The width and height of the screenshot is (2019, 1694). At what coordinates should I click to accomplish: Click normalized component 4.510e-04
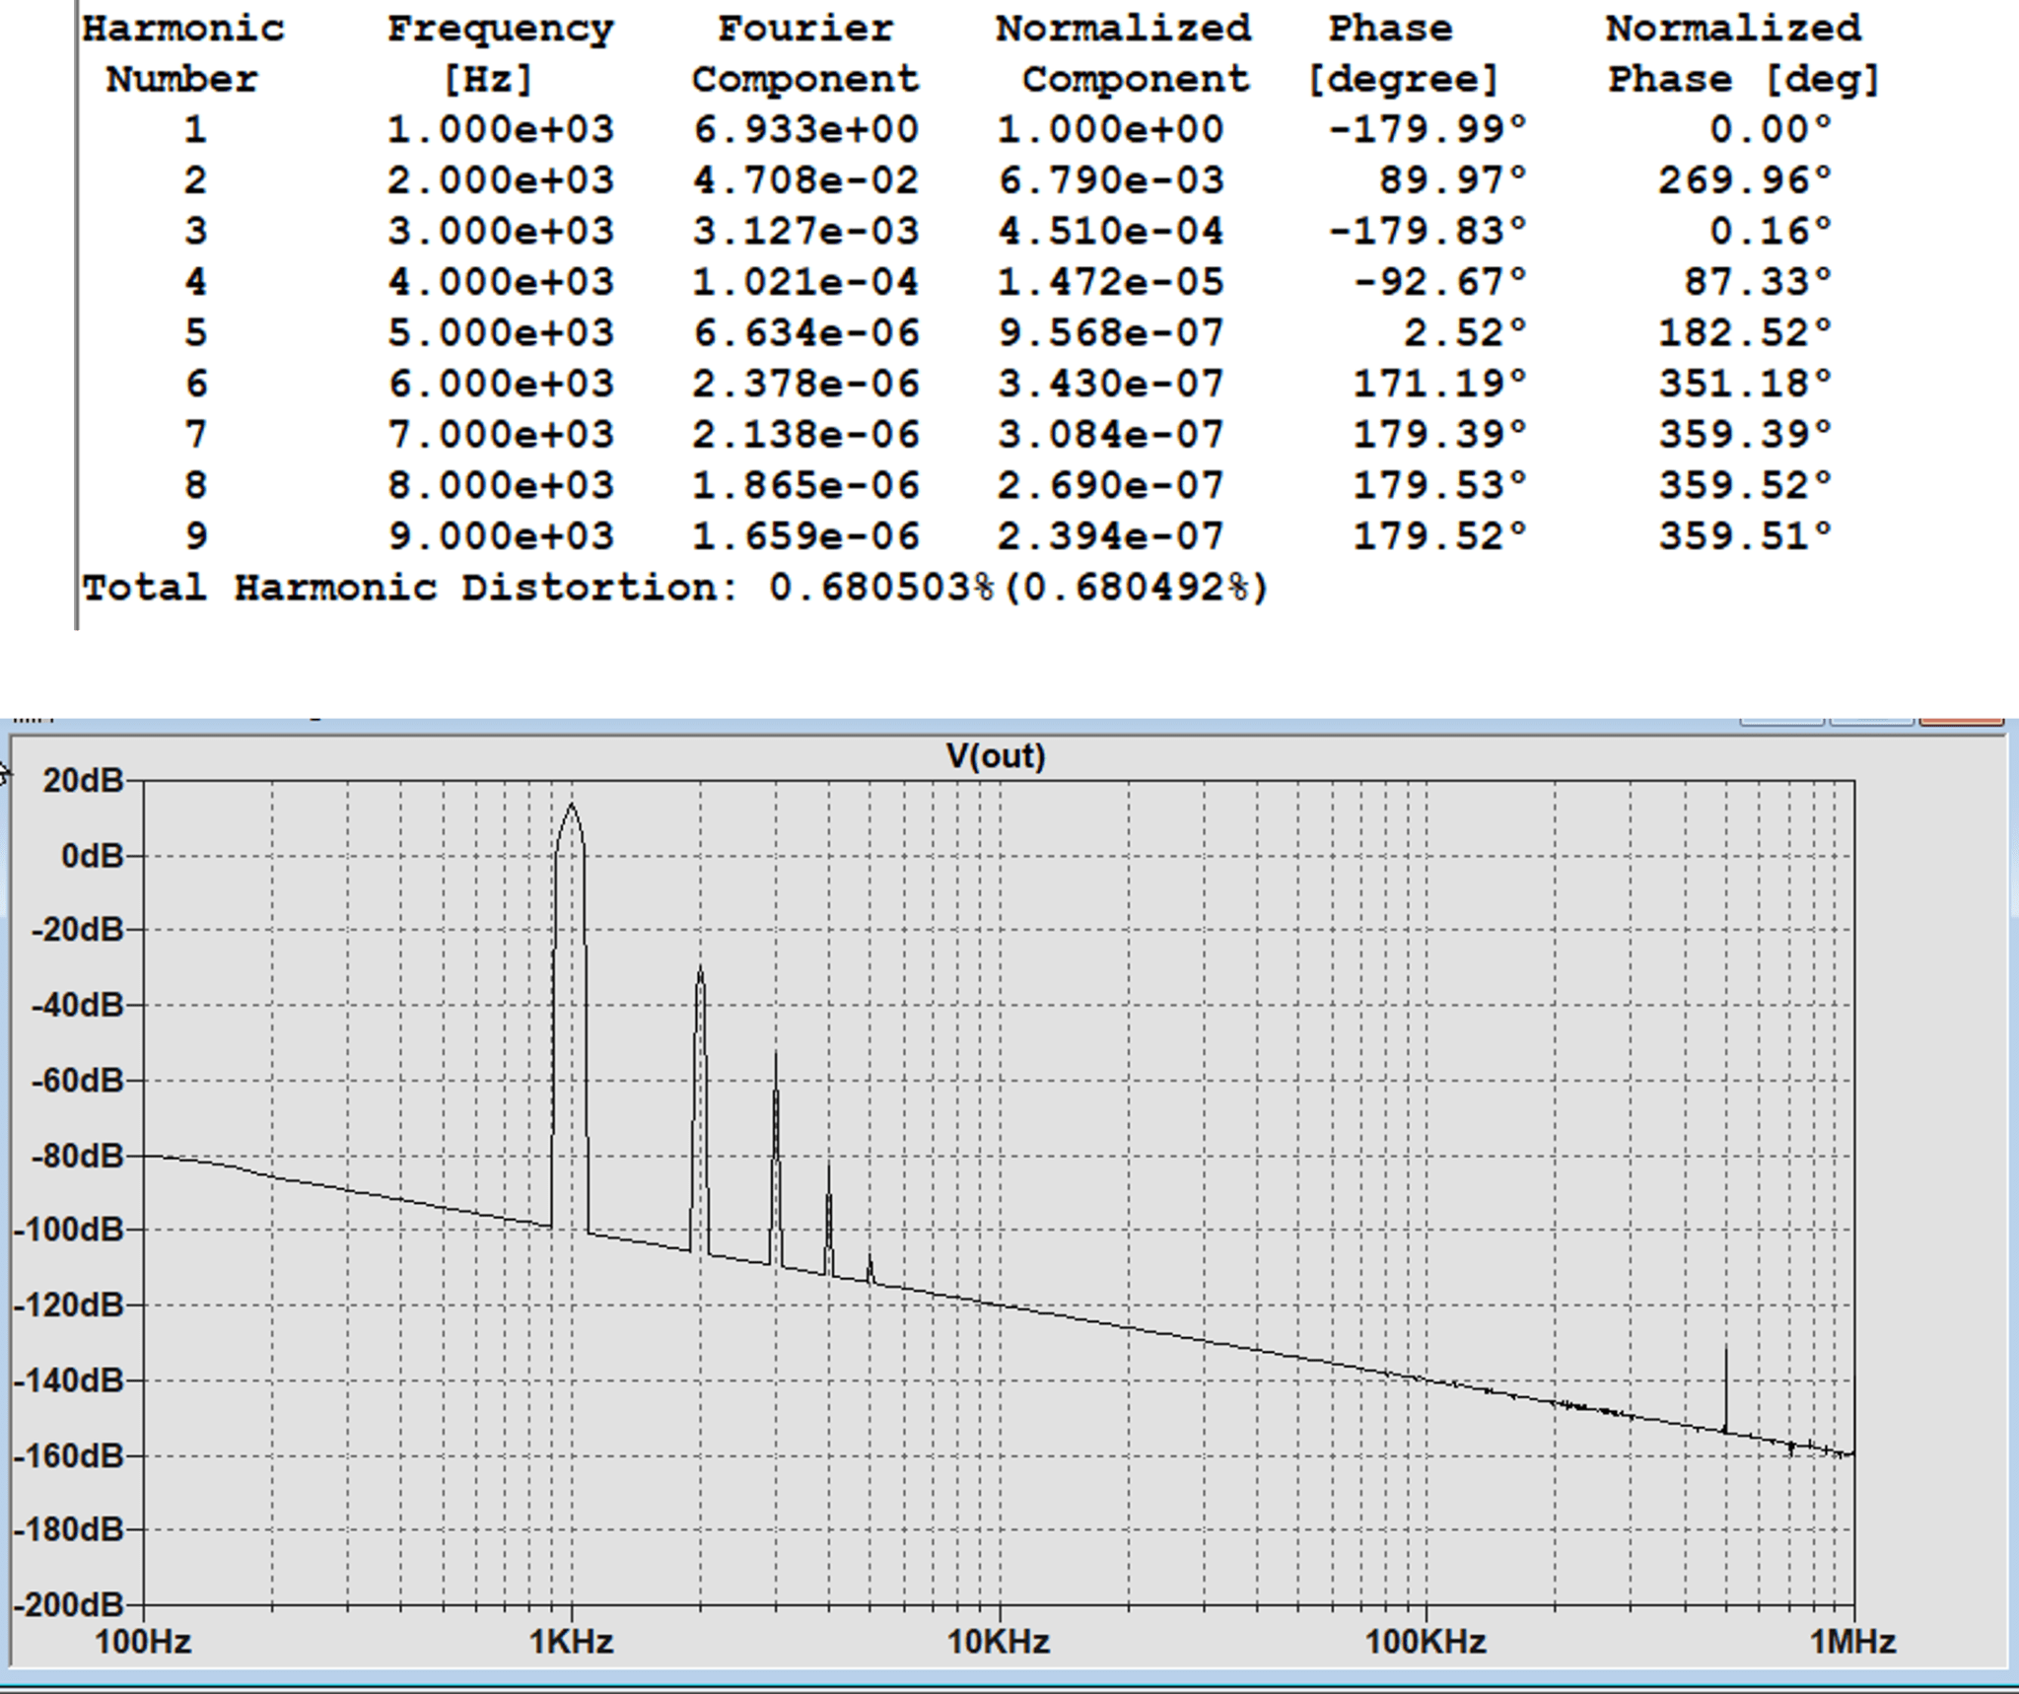(x=1111, y=231)
